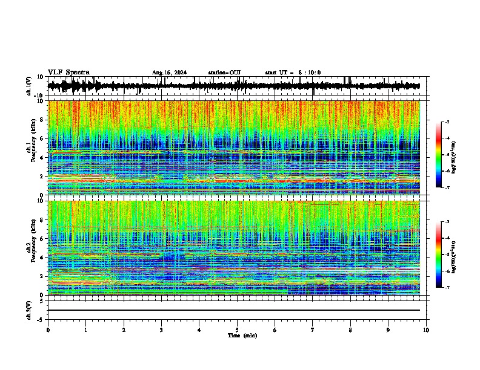Viewport: 480px width, 370px height.
Task: Click time axis tick label "1"
Action: tap(85, 330)
